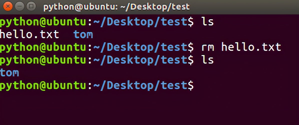
Task: Click the ~/Desktop/test path on rm line
Action: pyautogui.click(x=140, y=47)
